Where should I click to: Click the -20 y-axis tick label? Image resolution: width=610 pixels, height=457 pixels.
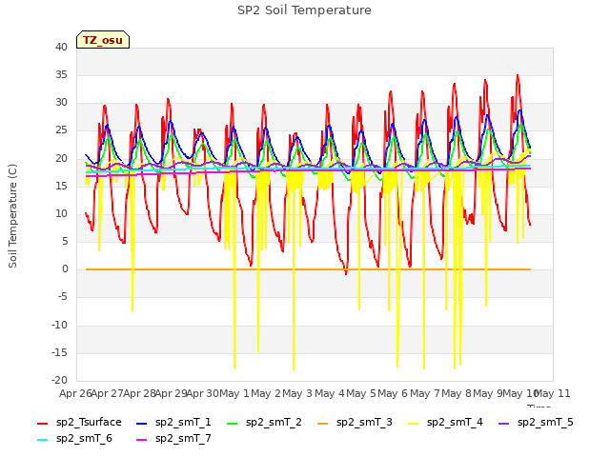pyautogui.click(x=60, y=381)
